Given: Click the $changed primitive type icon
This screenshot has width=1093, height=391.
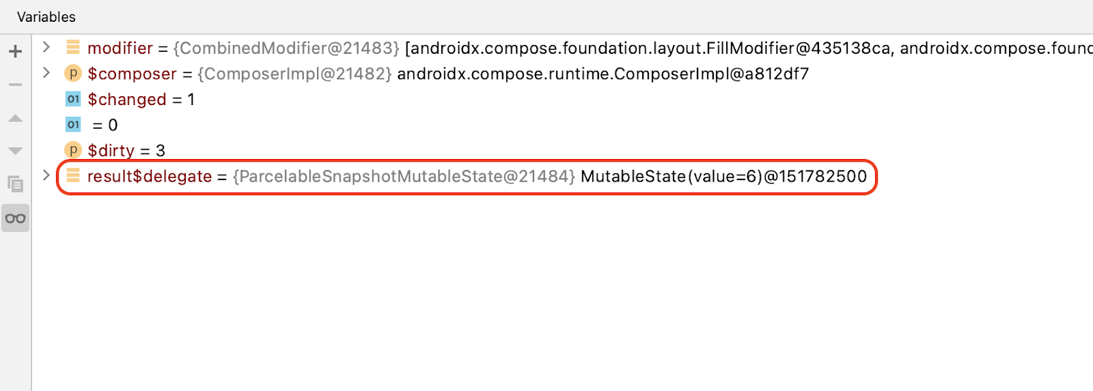Looking at the screenshot, I should (x=73, y=99).
